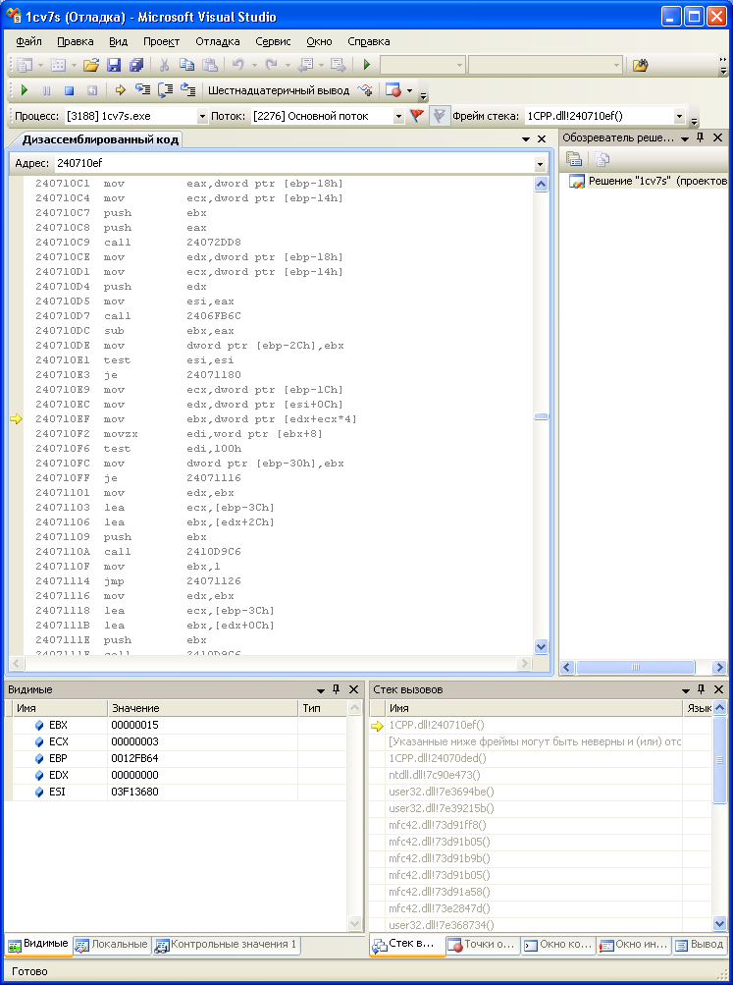Viewport: 733px width, 985px height.
Task: Click the disassembly vertical scrollbar thumb
Action: [x=541, y=416]
